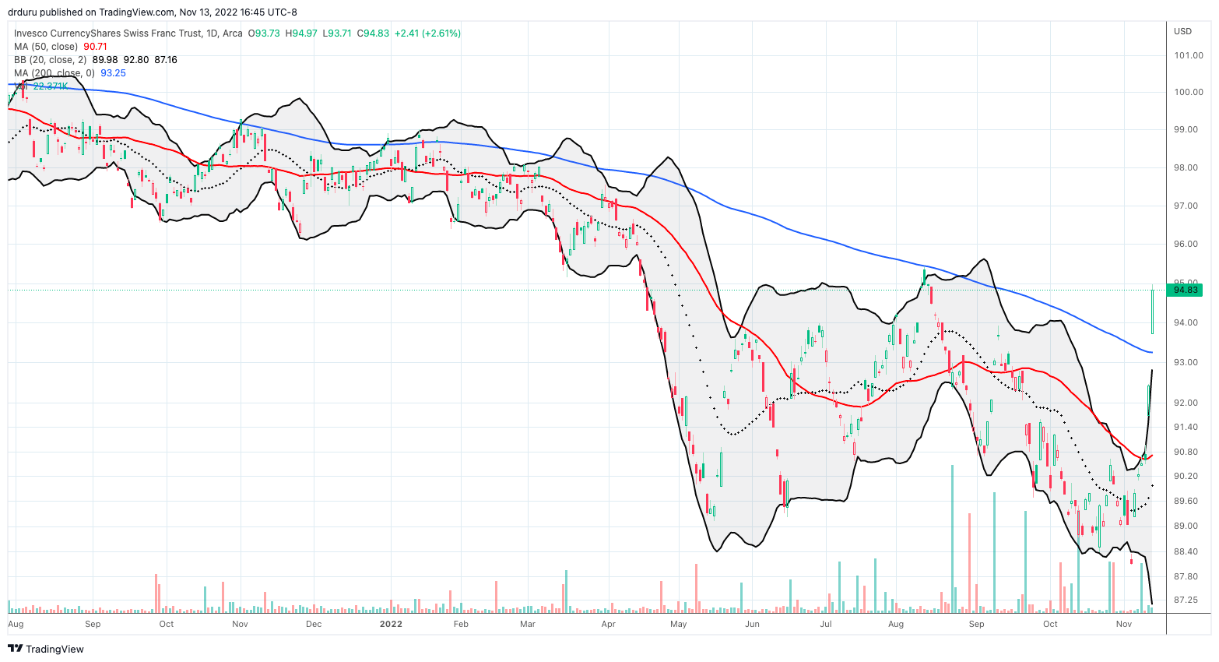Click the 94.00 price axis label

click(x=1186, y=323)
